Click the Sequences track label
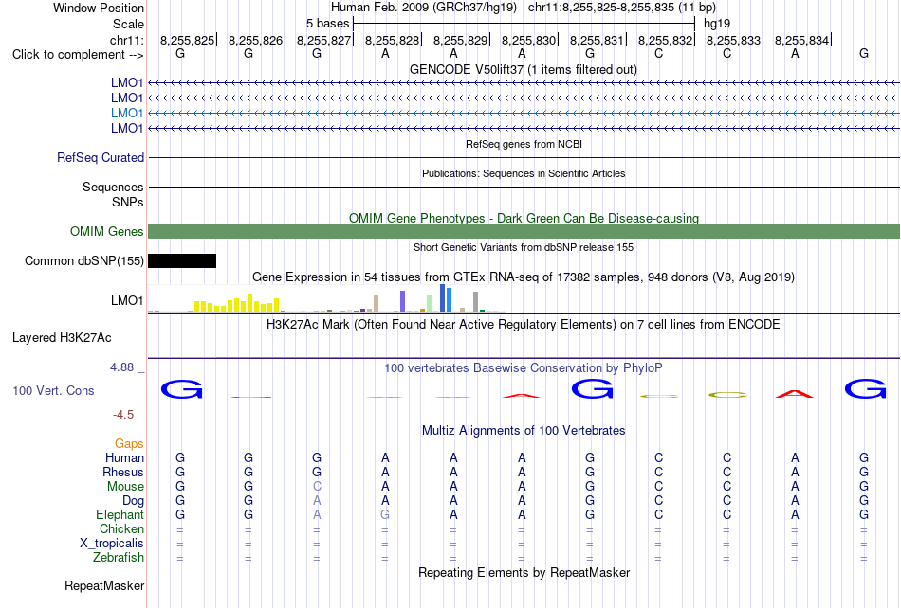Viewport: 901px width, 608px height. coord(113,187)
